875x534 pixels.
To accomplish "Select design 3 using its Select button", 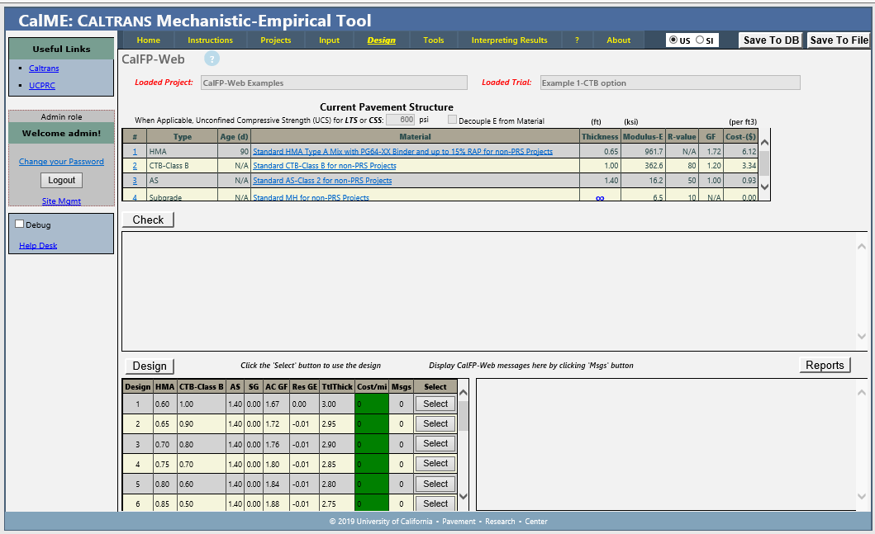I will tap(435, 444).
